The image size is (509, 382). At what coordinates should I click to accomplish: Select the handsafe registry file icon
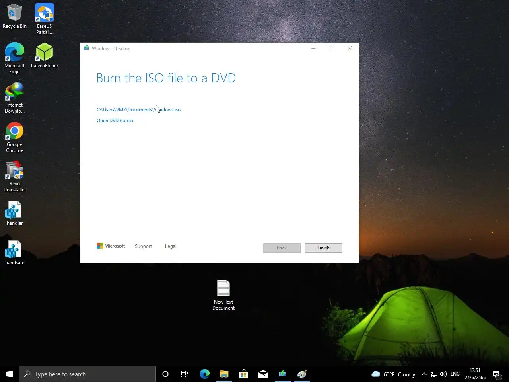click(x=15, y=252)
